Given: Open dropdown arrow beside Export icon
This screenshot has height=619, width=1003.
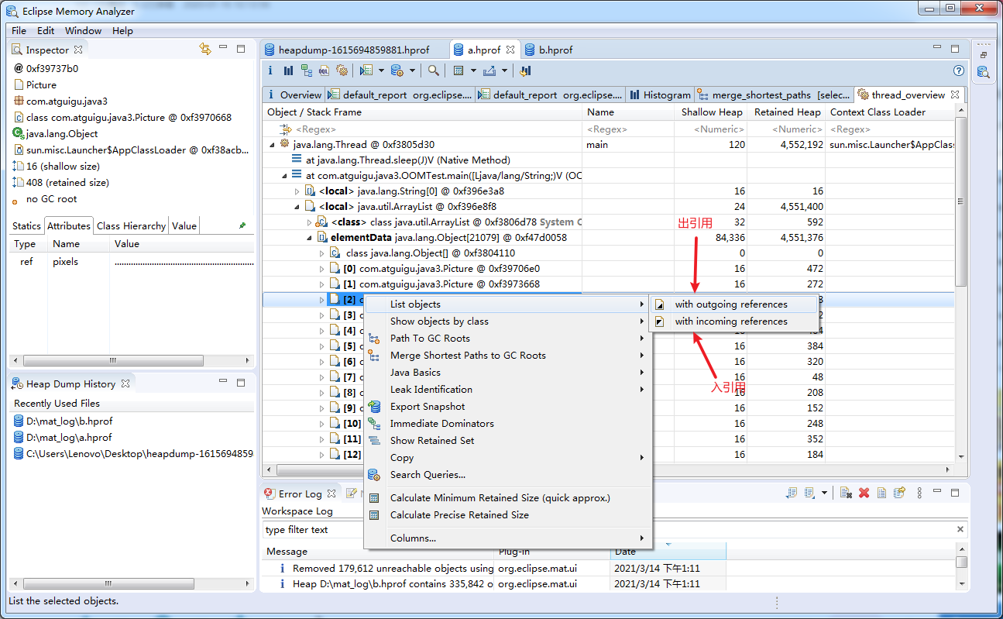Looking at the screenshot, I should [504, 70].
